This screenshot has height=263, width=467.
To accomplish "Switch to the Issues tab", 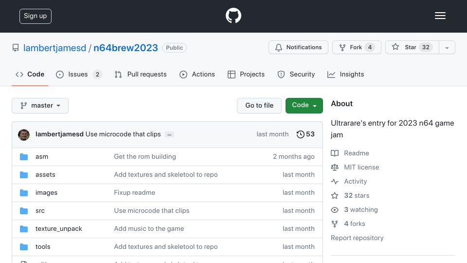I will pos(79,74).
